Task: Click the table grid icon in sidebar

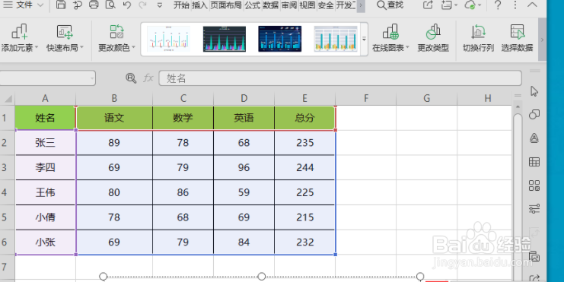Action: point(534,162)
